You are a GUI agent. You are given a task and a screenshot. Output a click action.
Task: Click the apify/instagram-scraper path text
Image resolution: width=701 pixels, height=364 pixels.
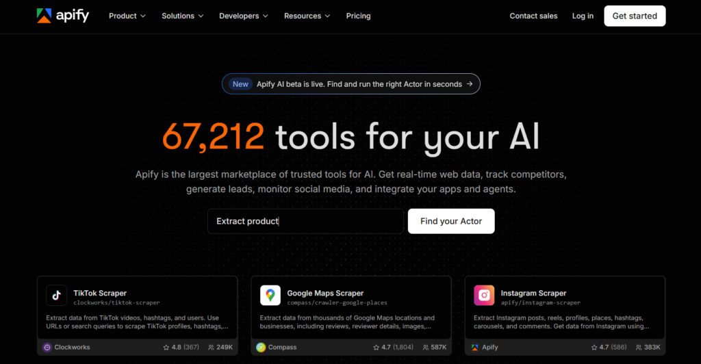541,303
